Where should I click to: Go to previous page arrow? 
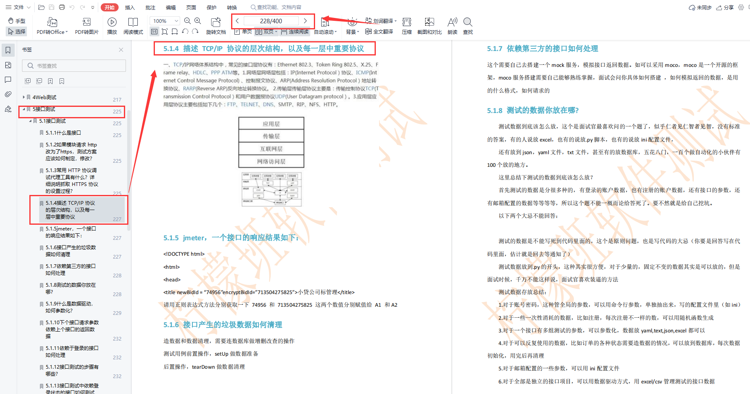coord(237,21)
